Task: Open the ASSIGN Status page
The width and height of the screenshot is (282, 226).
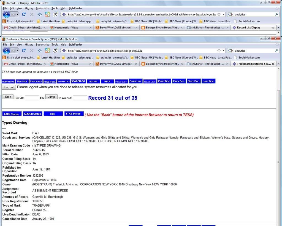Action: point(32,114)
